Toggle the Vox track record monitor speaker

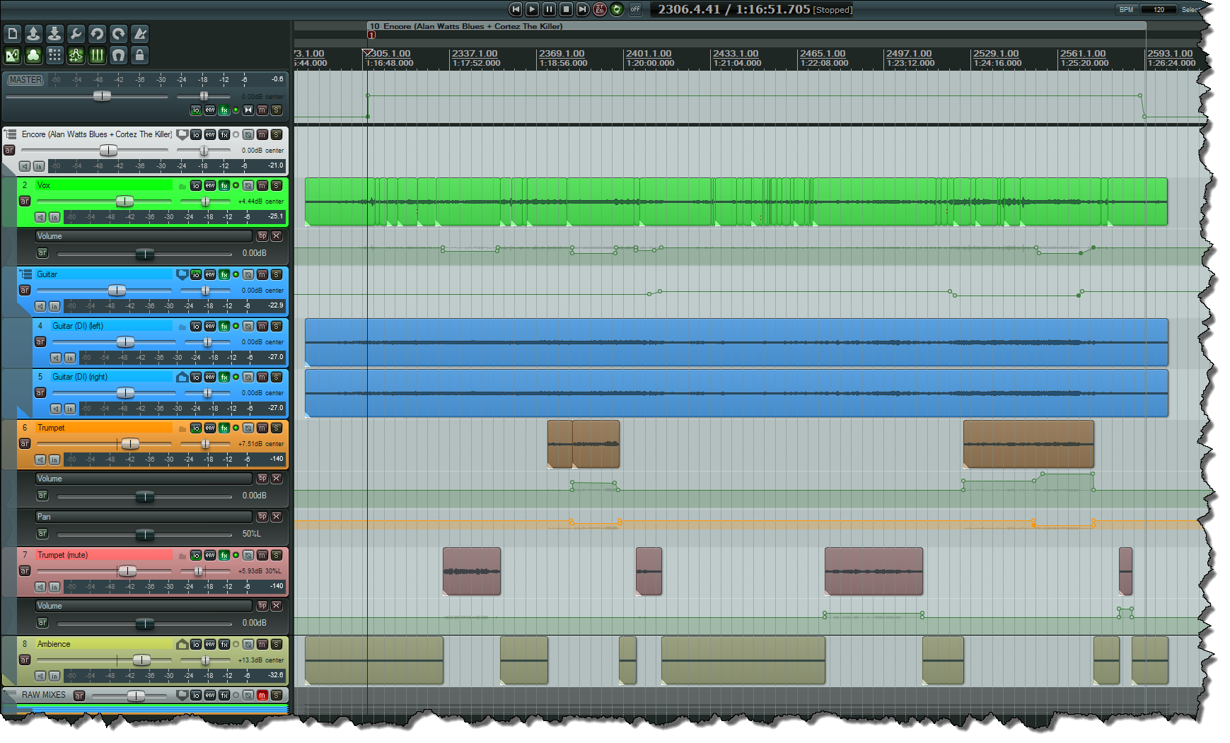click(40, 217)
